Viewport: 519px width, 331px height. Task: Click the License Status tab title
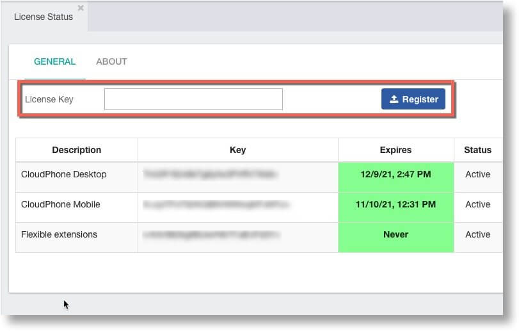click(44, 17)
